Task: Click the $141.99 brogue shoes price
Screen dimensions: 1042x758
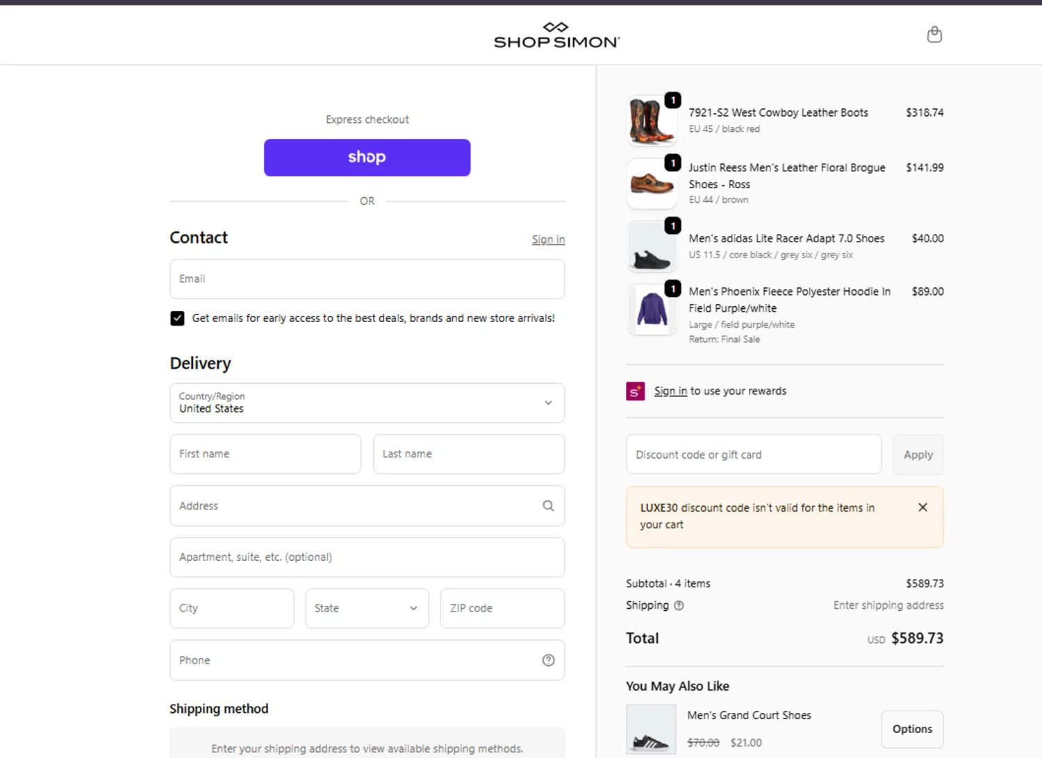Action: pyautogui.click(x=925, y=167)
